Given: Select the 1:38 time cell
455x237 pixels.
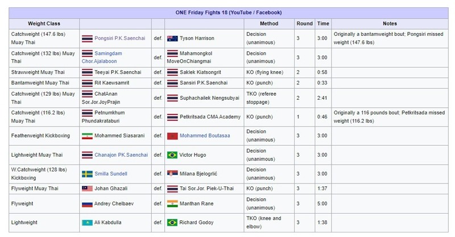Looking at the screenshot, I should point(322,222).
